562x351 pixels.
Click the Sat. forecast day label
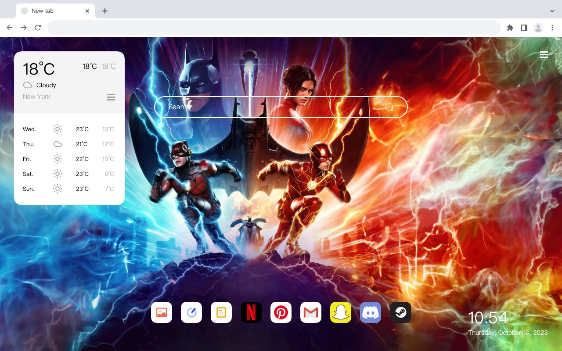click(28, 174)
